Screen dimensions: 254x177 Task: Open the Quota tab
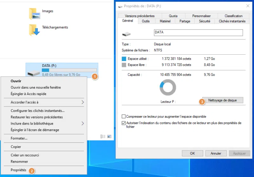tap(173, 16)
